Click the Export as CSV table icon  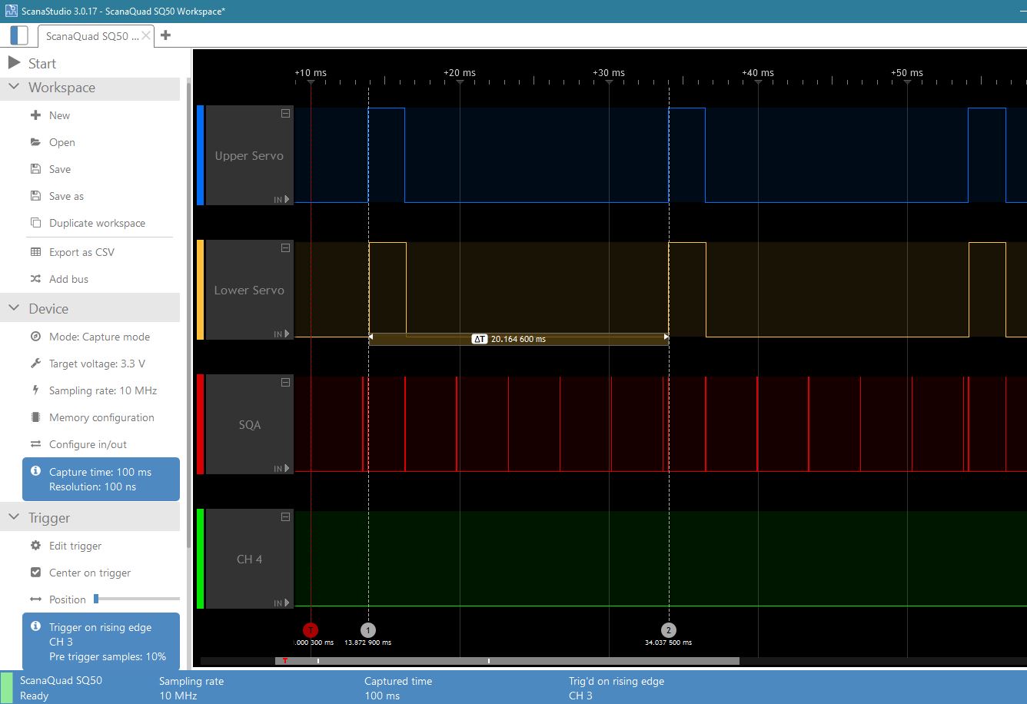tap(35, 252)
